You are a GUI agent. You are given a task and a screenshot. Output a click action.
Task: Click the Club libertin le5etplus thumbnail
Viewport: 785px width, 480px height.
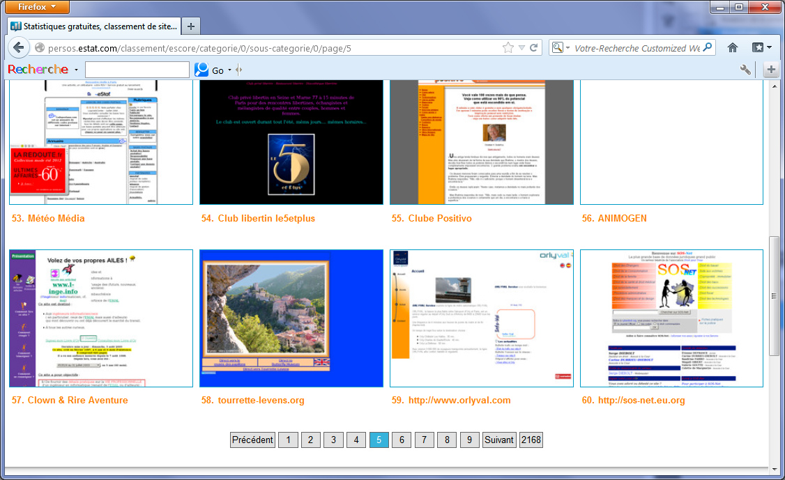[x=291, y=142]
